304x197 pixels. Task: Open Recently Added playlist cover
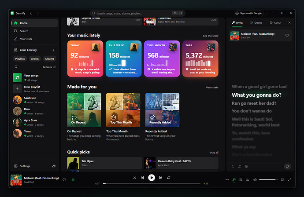coord(162,110)
